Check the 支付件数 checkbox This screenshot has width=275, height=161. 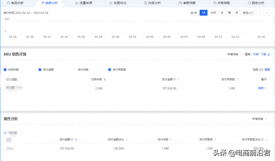[75, 70]
